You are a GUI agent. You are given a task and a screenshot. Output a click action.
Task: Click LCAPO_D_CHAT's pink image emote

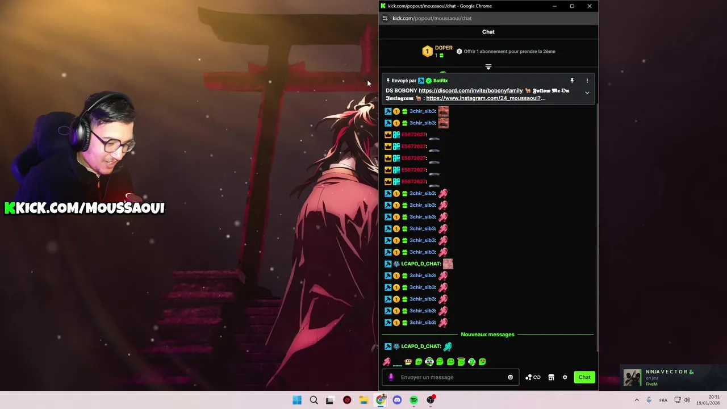coord(448,264)
